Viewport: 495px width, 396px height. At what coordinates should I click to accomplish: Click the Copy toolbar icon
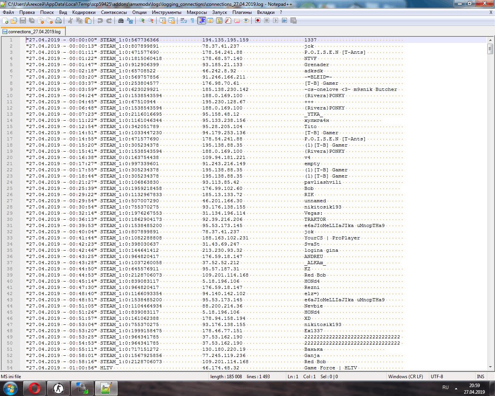[x=79, y=20]
